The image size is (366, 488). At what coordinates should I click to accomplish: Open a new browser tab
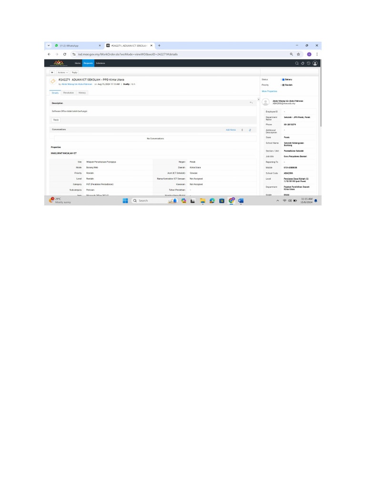coord(159,45)
